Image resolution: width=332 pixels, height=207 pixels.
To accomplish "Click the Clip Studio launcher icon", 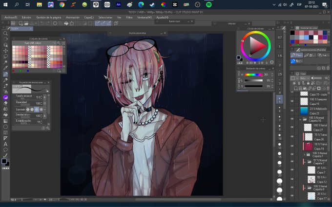I will point(13,23).
